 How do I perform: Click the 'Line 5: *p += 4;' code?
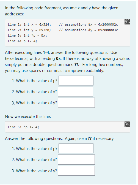click(x=23, y=127)
